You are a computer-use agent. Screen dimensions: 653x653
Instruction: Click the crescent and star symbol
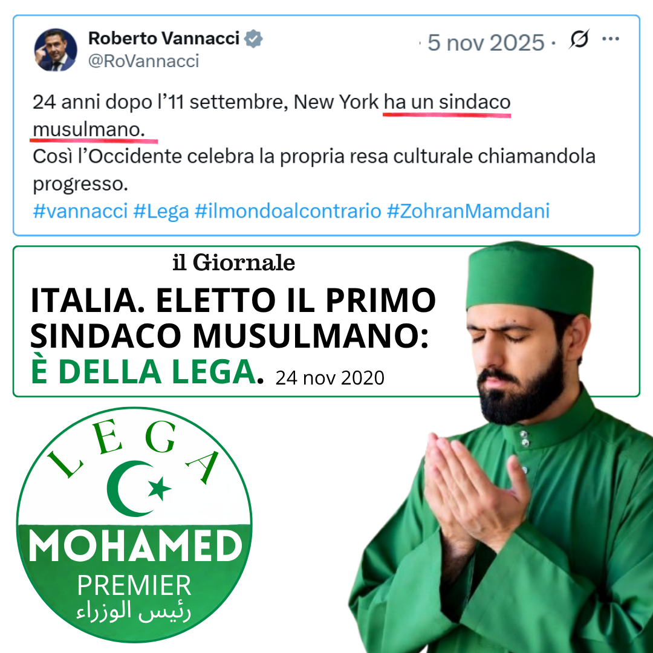[x=138, y=488]
